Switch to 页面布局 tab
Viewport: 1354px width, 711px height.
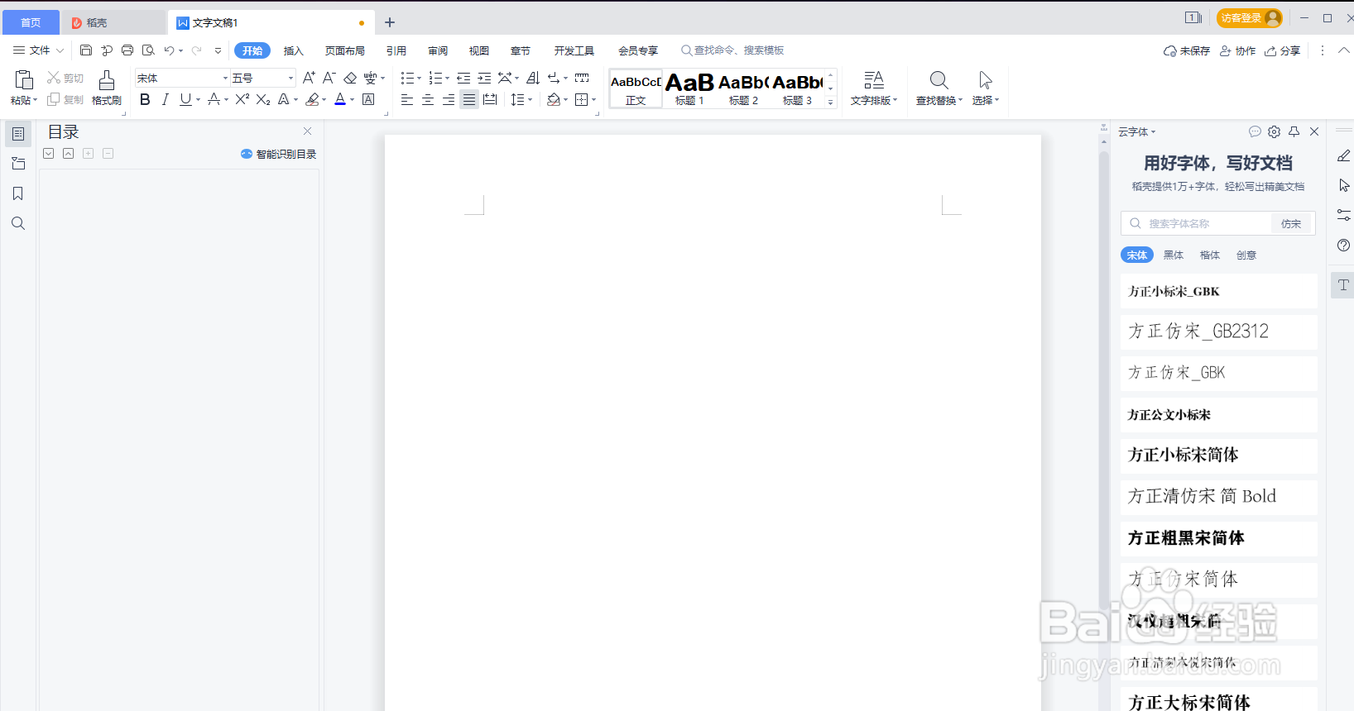point(345,50)
